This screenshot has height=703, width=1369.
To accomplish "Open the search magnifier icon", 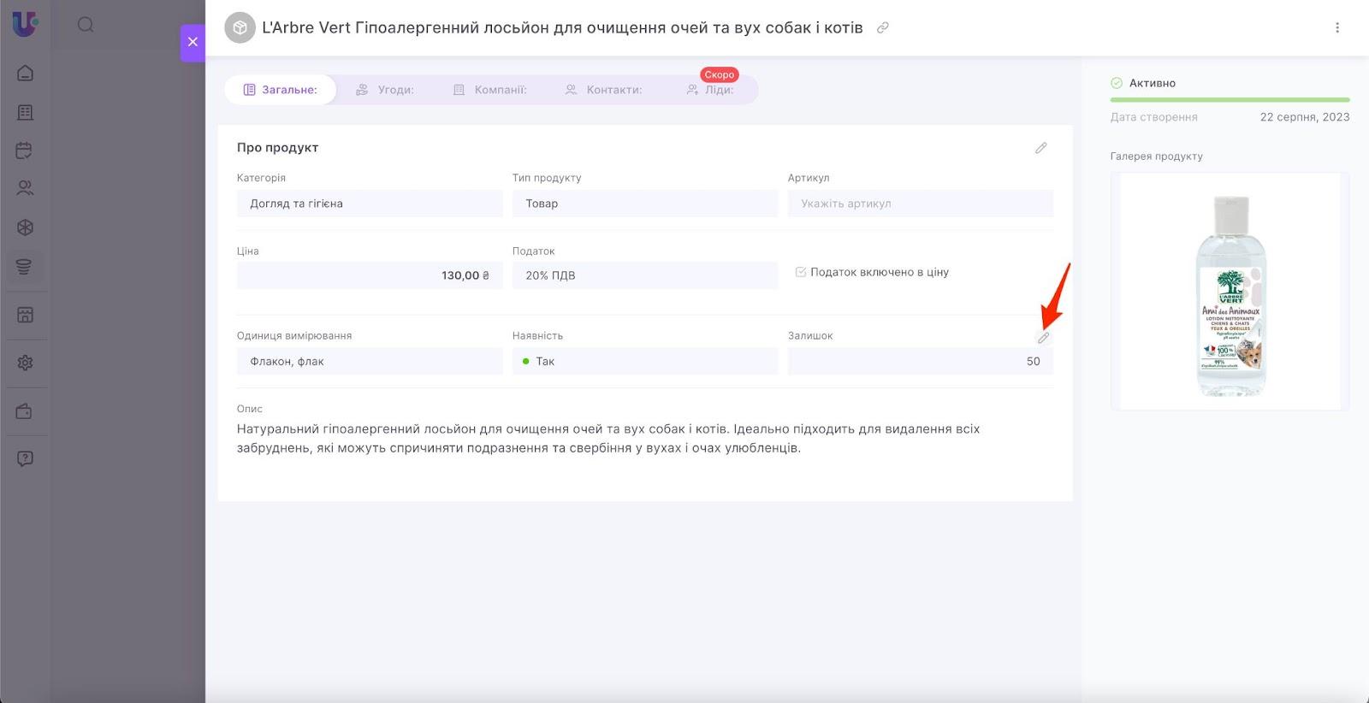I will 86,25.
